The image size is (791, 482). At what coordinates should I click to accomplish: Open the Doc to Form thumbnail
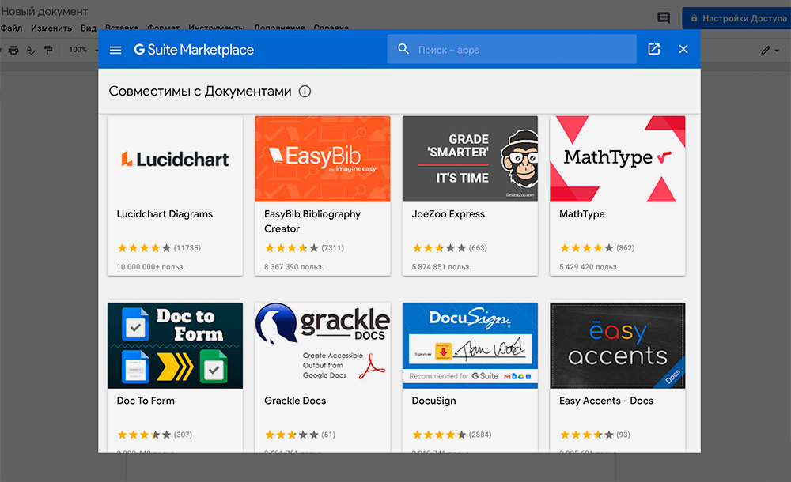pos(175,345)
